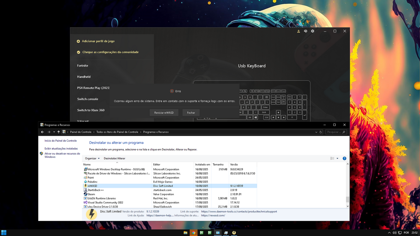Click the search magnifier in Control Panel
The image size is (420, 236).
tap(344, 132)
